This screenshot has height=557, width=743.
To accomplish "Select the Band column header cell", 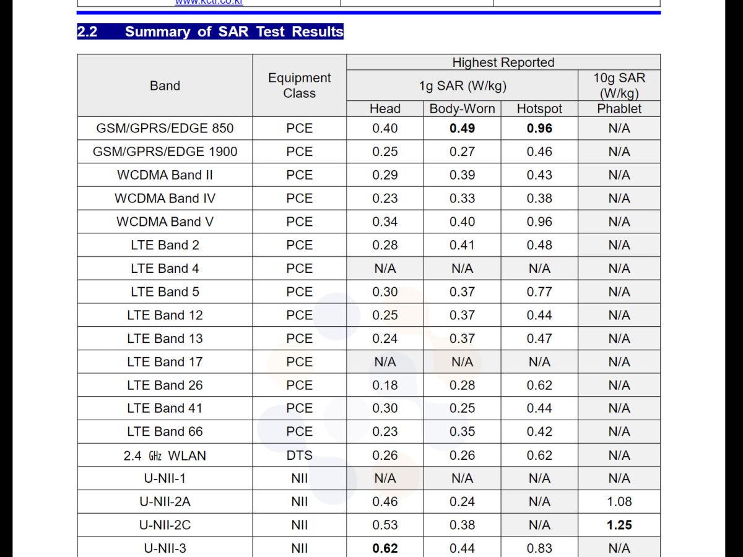I will (165, 86).
